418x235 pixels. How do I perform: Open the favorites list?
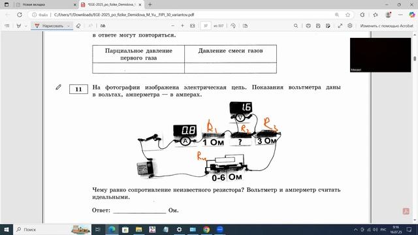pos(376,15)
